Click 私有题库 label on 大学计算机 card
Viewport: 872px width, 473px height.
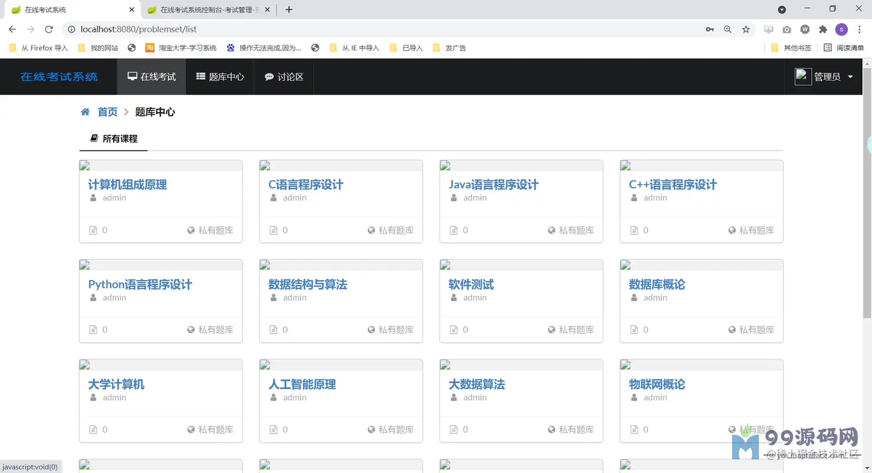point(216,429)
